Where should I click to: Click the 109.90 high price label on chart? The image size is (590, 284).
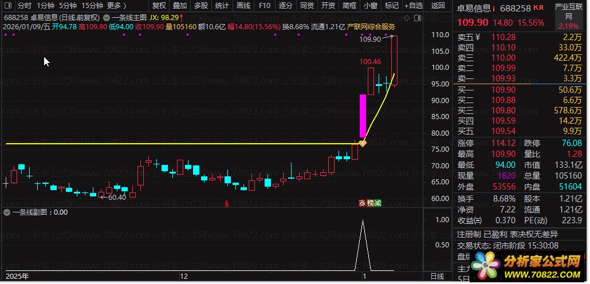[370, 39]
